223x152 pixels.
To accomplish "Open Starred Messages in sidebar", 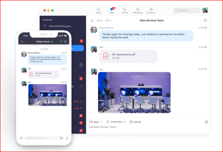I will pyautogui.click(x=60, y=26).
